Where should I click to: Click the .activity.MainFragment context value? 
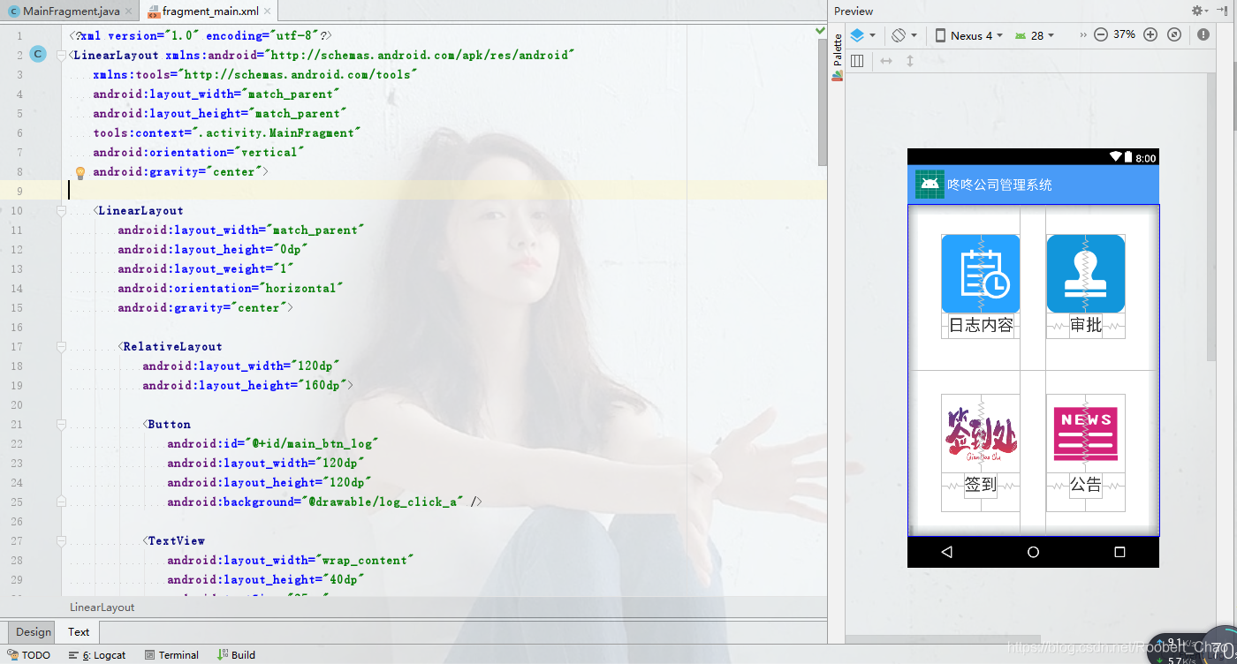(277, 132)
